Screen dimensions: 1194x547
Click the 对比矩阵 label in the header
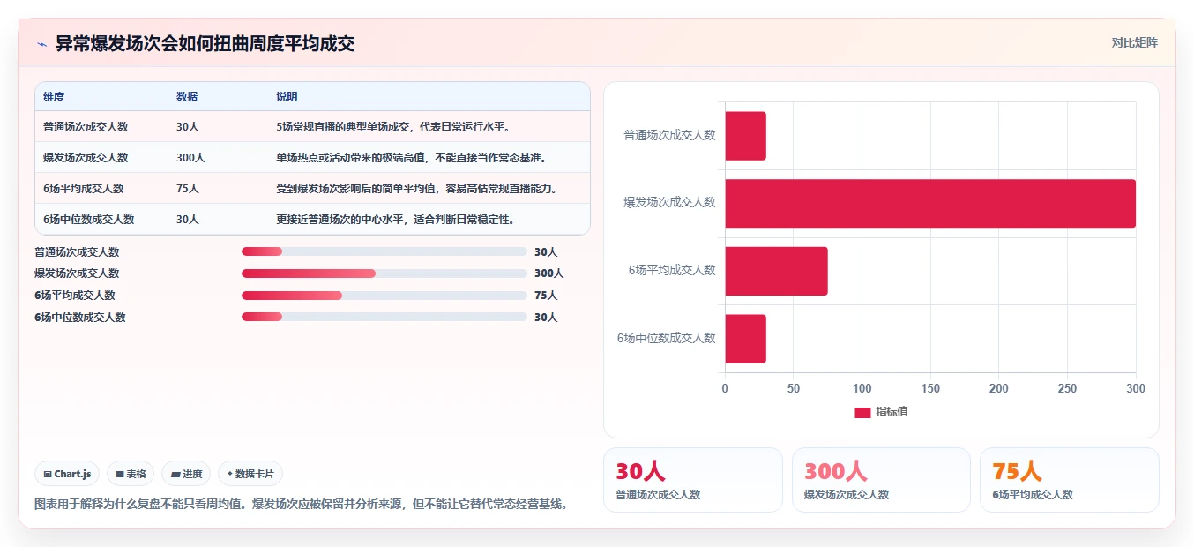[x=1135, y=42]
